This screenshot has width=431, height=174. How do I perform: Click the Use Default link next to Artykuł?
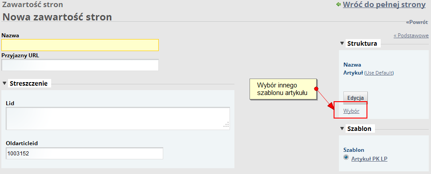379,73
